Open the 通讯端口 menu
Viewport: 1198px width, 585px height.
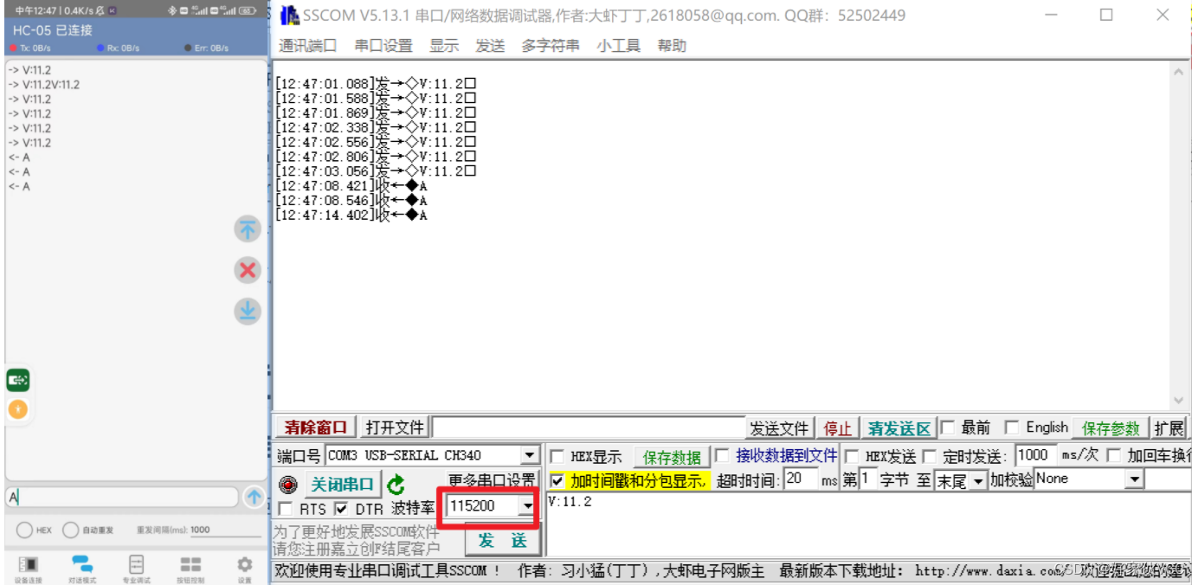[x=307, y=46]
